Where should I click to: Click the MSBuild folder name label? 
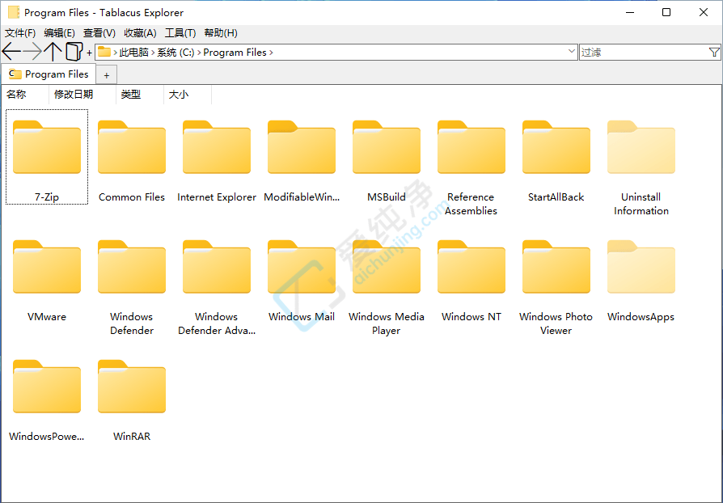387,197
